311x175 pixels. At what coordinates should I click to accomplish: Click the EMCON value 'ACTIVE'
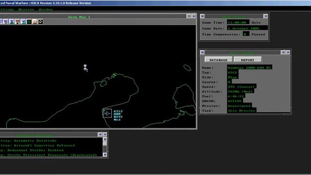coord(235,101)
